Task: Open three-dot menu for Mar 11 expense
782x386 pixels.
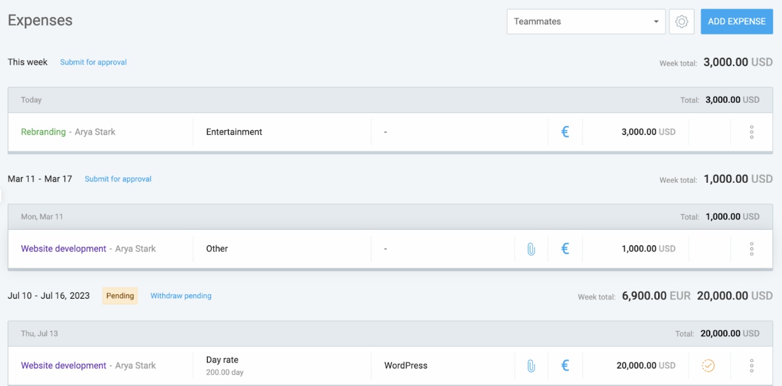Action: click(751, 249)
